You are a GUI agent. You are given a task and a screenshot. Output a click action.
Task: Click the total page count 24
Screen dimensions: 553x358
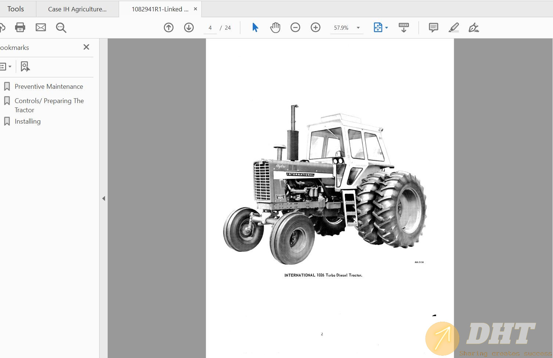coord(228,28)
